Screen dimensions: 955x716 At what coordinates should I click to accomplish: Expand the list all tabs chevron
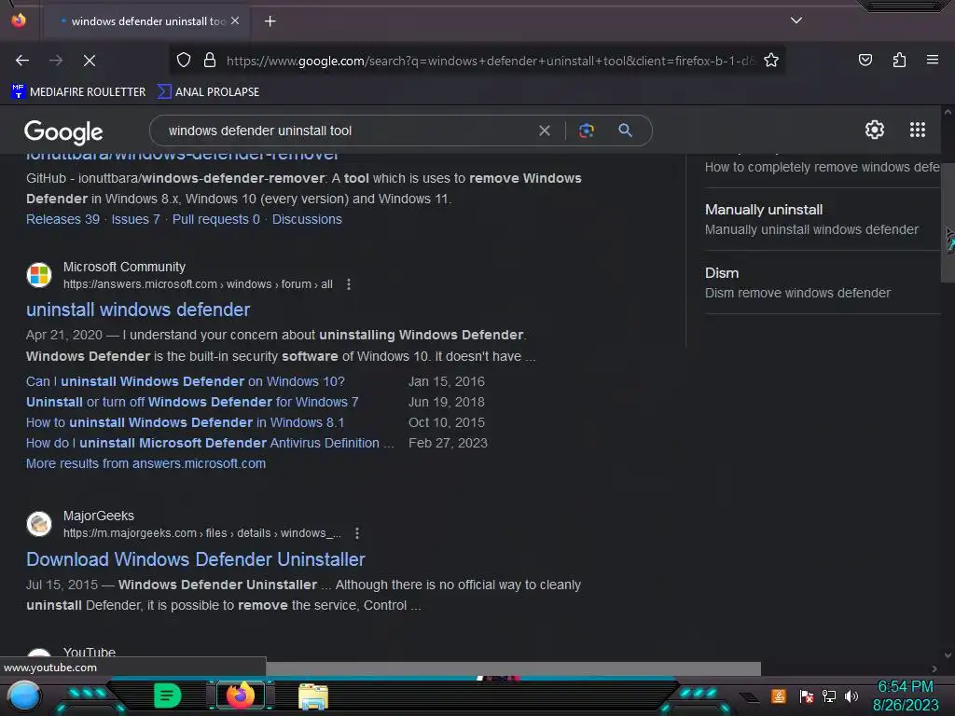pyautogui.click(x=796, y=21)
